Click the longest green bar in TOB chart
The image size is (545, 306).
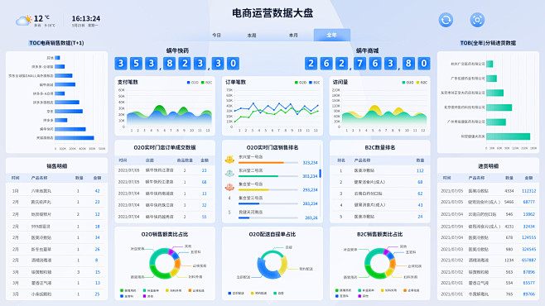tap(509, 136)
